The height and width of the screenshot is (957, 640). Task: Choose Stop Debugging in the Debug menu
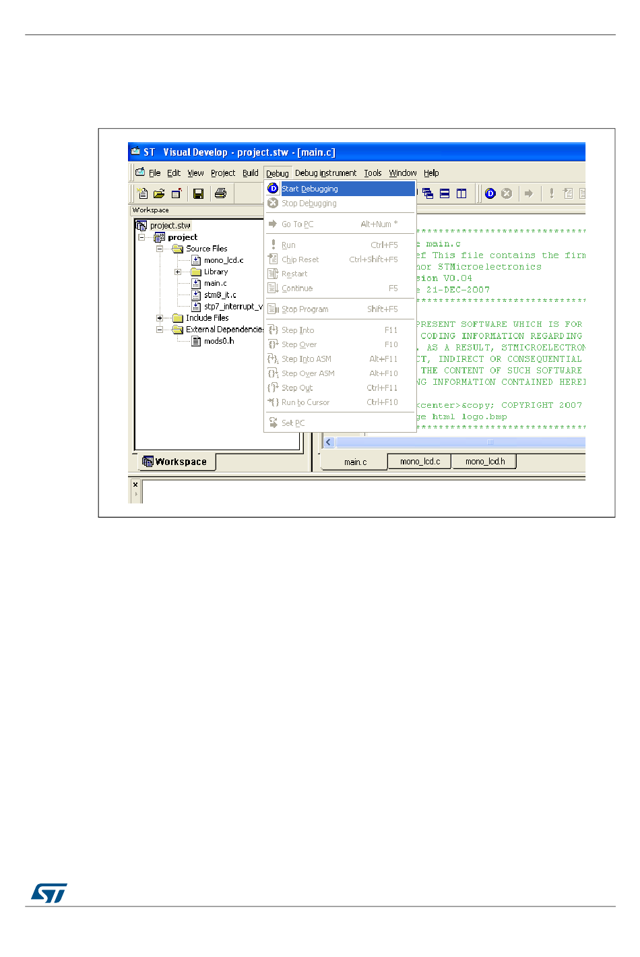340,204
